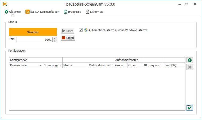Click the Konfiguration group header in table
Viewport: 202px width, 120px height.
click(x=36, y=60)
